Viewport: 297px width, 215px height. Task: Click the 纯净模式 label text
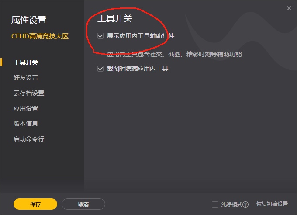232,205
